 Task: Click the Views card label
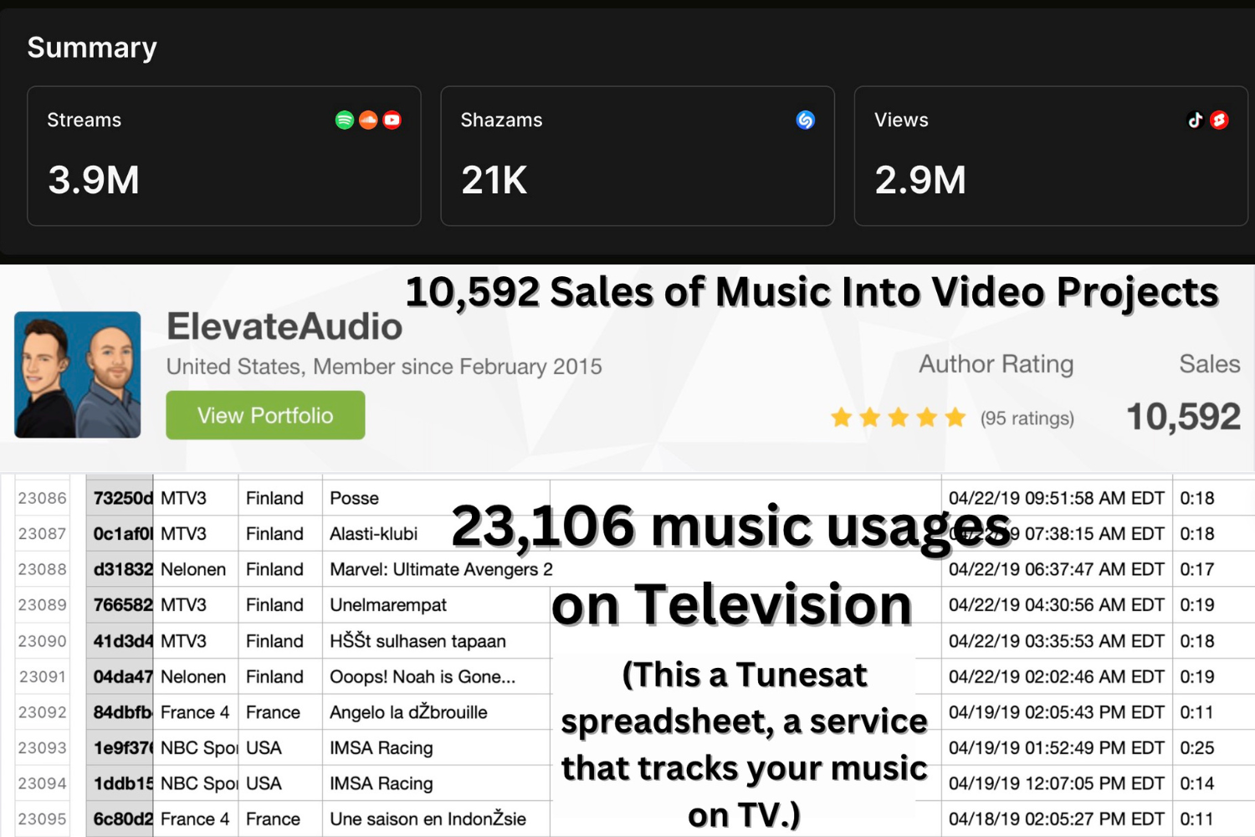[x=901, y=120]
